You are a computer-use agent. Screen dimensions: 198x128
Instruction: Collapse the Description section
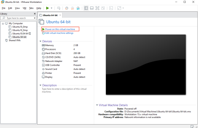pyautogui.click(x=40, y=85)
